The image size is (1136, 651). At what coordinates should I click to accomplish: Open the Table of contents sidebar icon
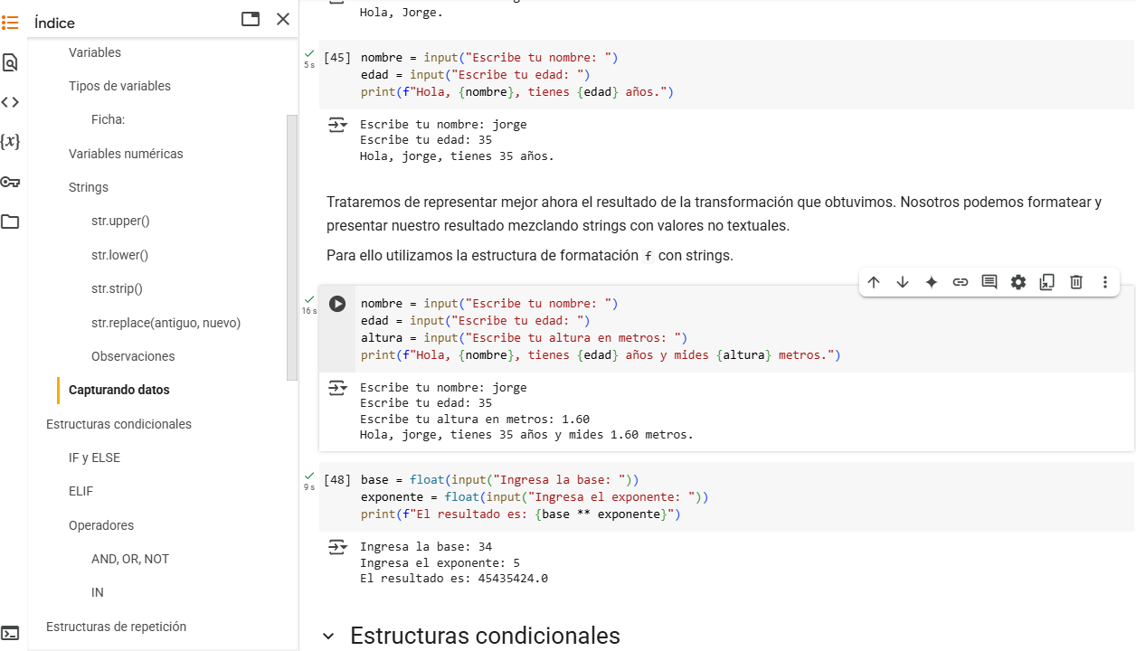[10, 23]
